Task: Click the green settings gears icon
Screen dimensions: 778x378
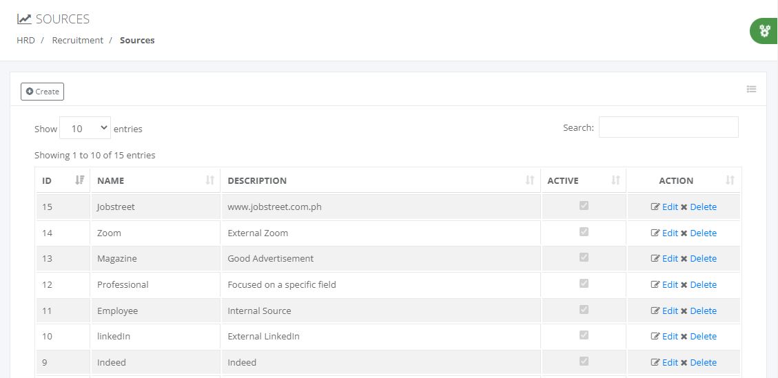Action: click(764, 31)
